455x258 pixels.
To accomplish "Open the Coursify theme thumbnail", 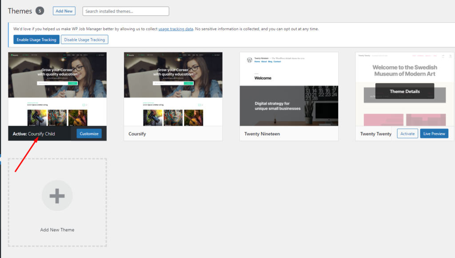I will point(173,89).
